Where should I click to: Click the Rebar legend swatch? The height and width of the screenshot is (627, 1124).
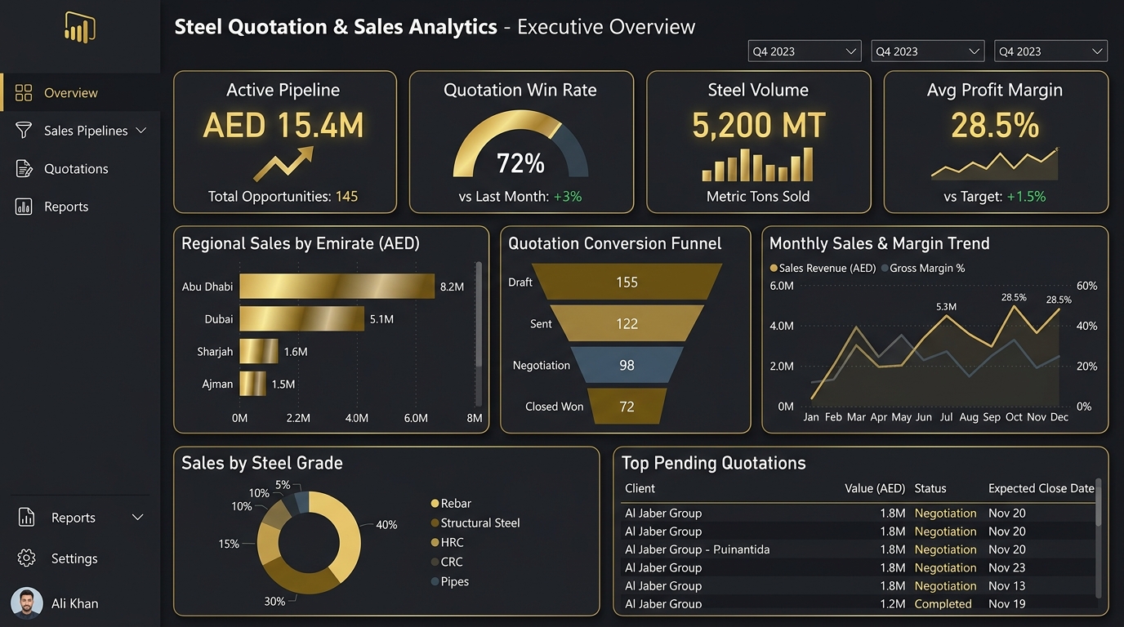tap(435, 504)
